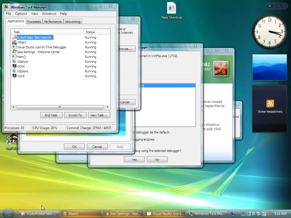Image resolution: width=291 pixels, height=218 pixels.
Task: Click the Switch To button
Action: (x=75, y=115)
